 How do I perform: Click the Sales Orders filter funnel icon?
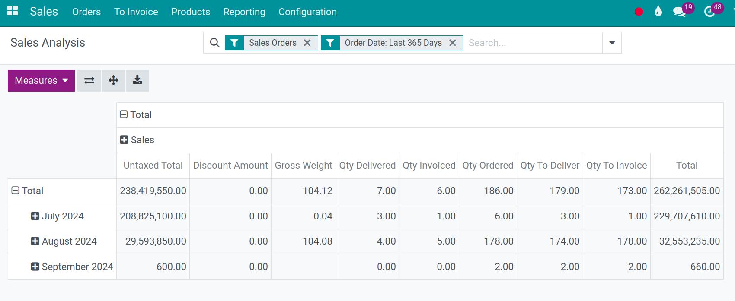(x=234, y=43)
